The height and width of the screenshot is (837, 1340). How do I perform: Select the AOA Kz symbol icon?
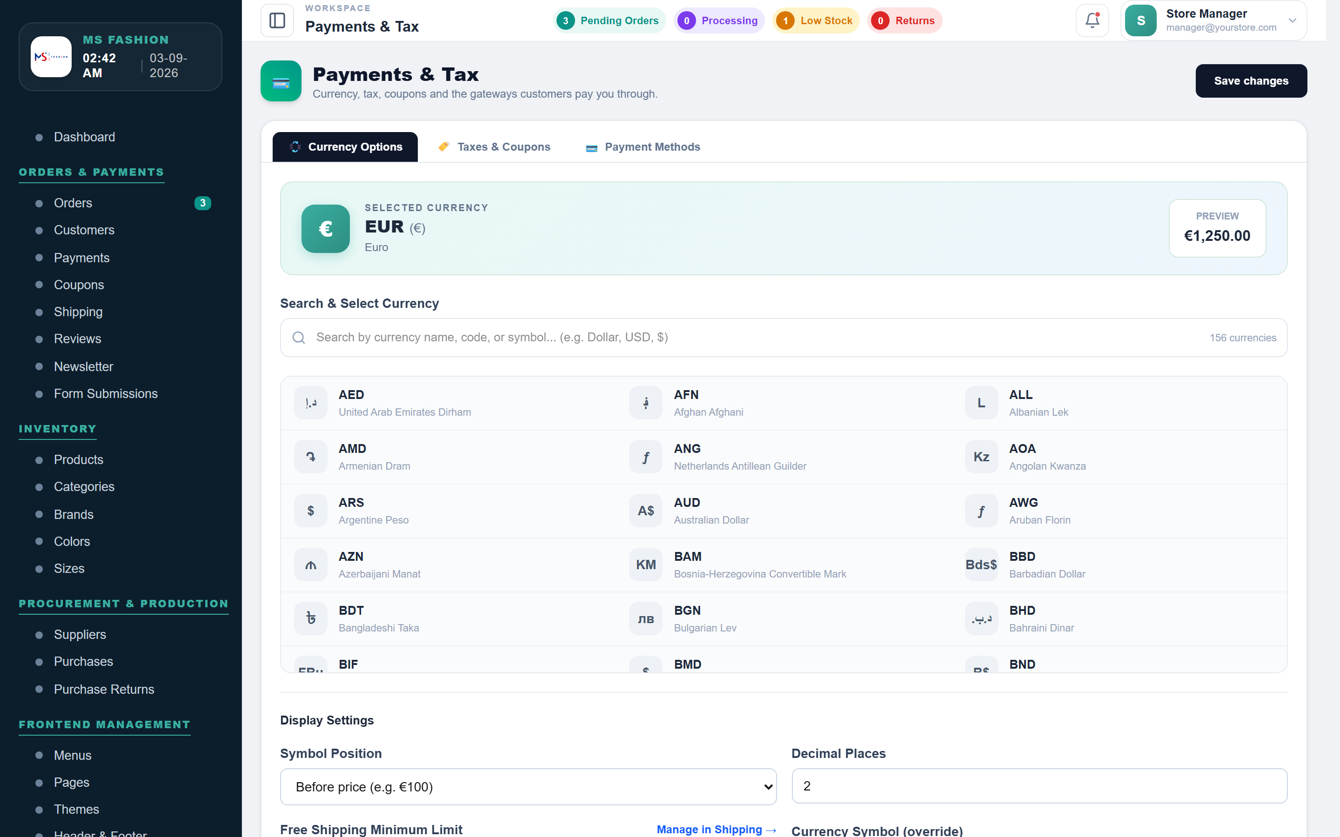point(981,457)
